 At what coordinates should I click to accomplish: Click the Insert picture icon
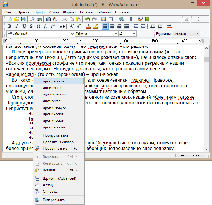104,19
